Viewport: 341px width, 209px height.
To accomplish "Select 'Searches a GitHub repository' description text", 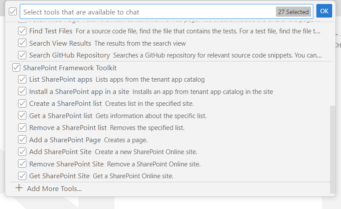I will (217, 55).
